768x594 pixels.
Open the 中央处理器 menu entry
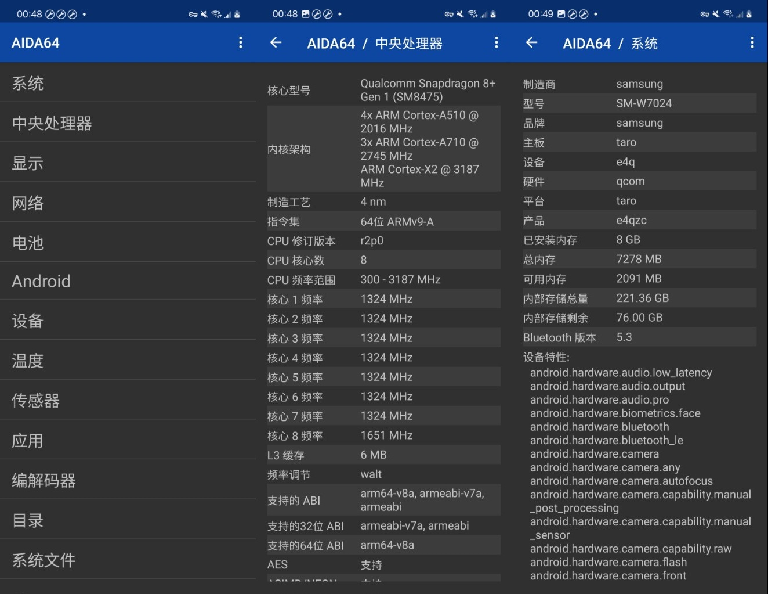coord(128,123)
